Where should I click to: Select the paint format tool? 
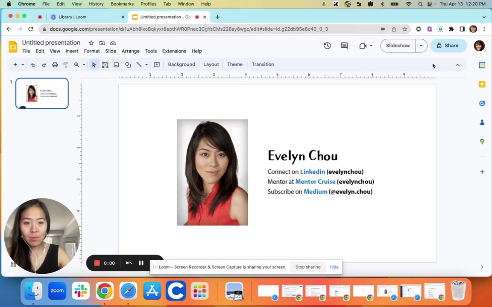pyautogui.click(x=66, y=65)
